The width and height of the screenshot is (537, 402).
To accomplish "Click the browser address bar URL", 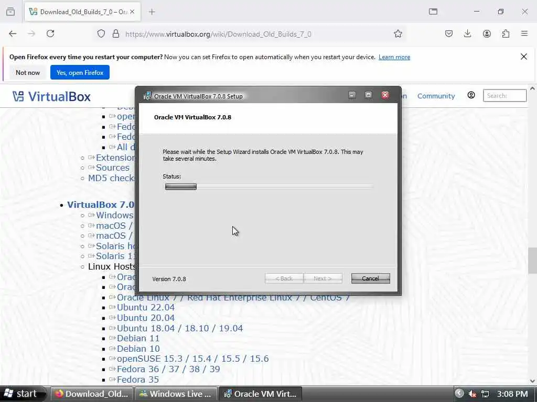I will [218, 34].
